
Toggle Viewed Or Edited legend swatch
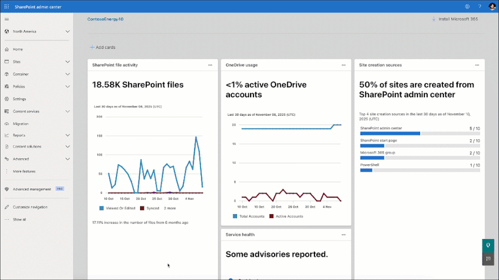point(101,208)
